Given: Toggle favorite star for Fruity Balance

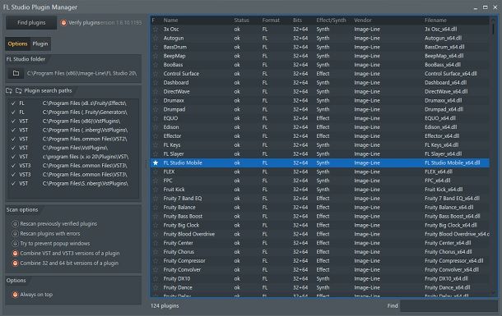Looking at the screenshot, I should [x=156, y=208].
